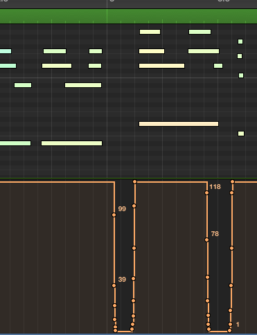Select the highest small square note at far right
This screenshot has height=335, width=257.
240,42
